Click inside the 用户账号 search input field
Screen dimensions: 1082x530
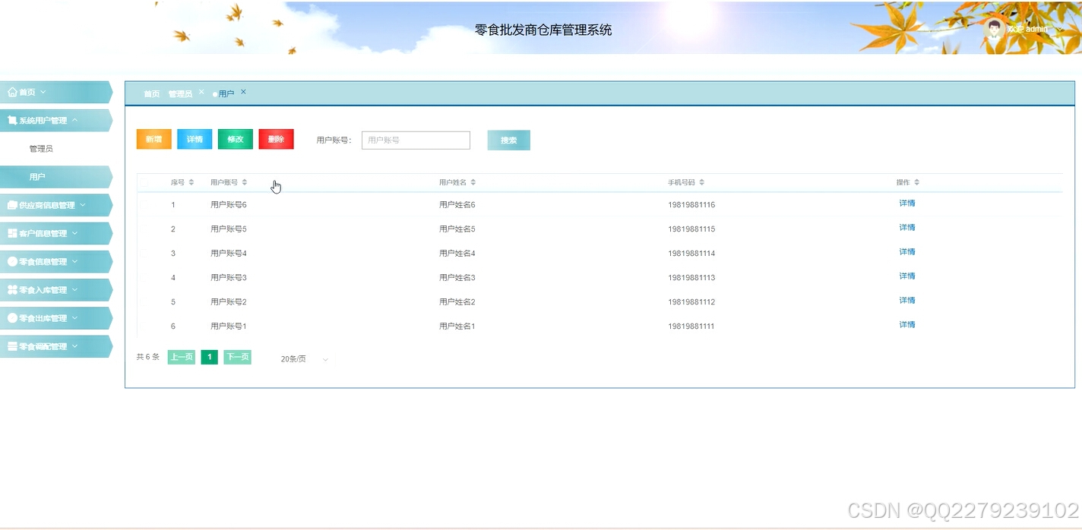[415, 140]
